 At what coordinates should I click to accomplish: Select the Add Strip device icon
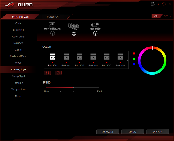95,25
